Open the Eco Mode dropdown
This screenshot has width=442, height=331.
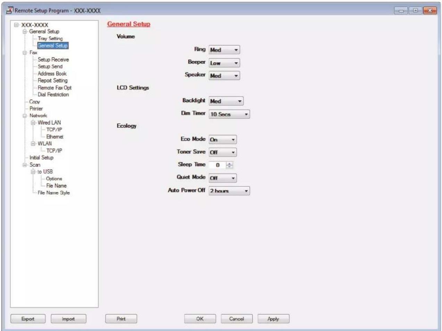223,139
